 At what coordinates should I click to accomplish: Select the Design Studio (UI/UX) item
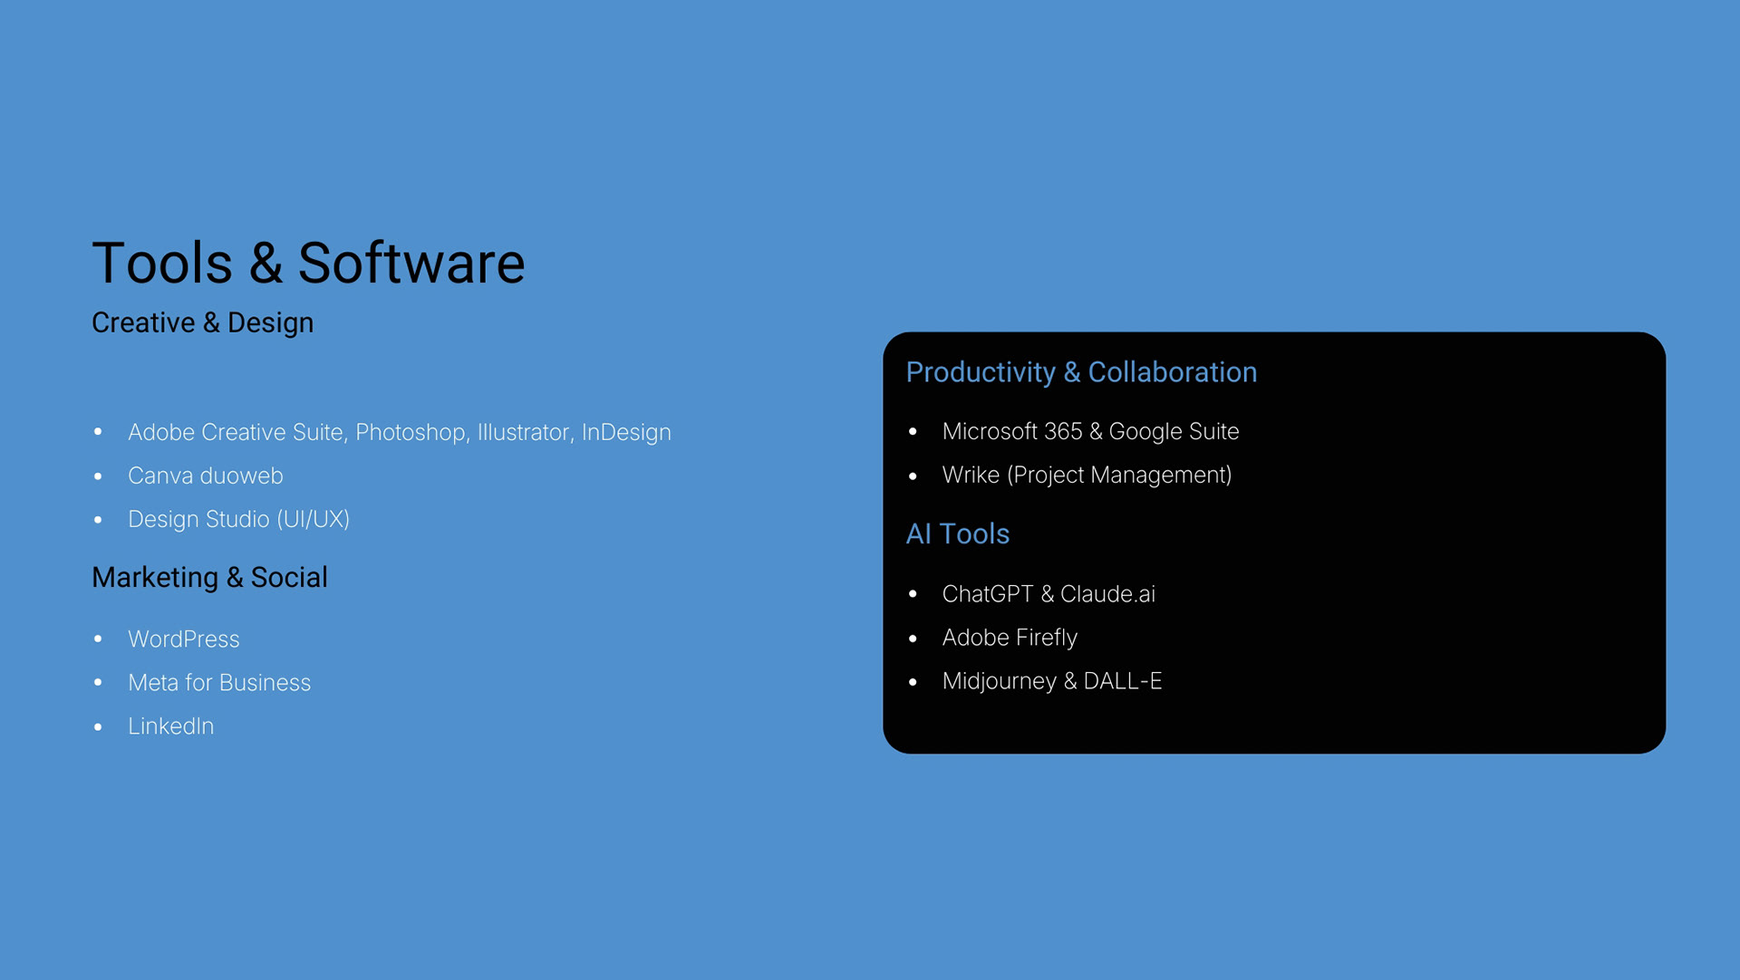tap(238, 519)
